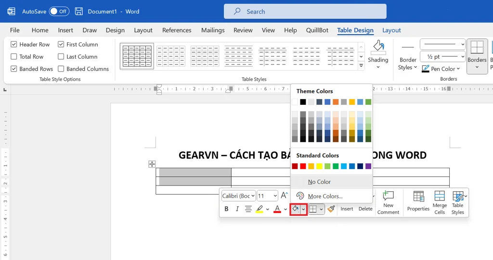
Task: Click Delete in mini toolbar
Action: pos(365,209)
